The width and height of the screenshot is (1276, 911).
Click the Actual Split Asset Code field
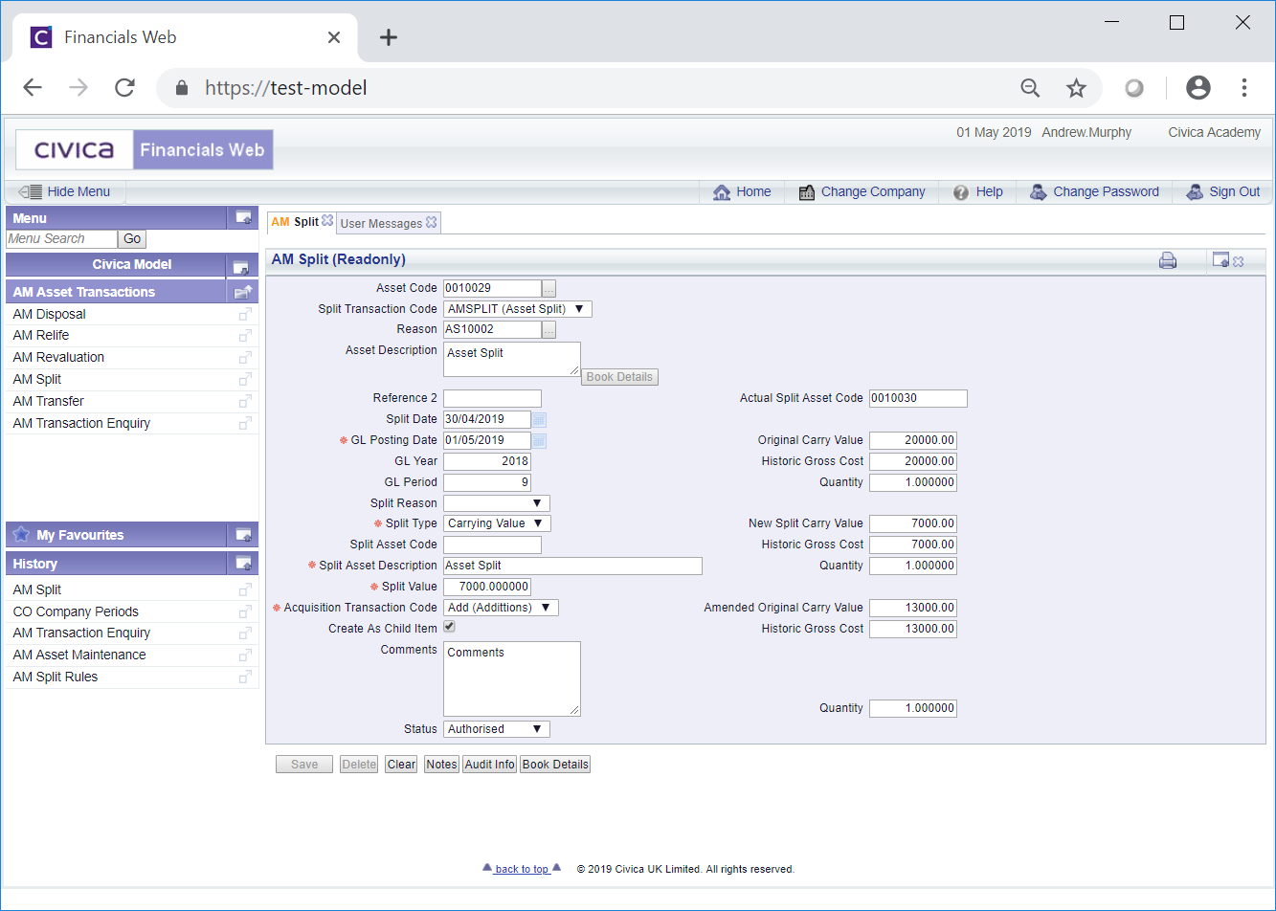tap(918, 398)
